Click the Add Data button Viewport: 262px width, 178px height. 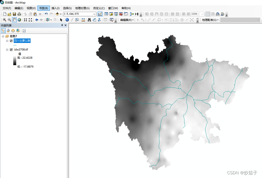coord(57,14)
